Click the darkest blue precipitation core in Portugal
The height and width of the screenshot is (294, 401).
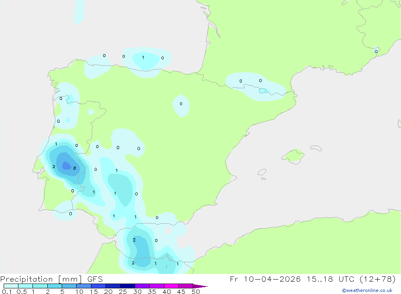tap(67, 166)
